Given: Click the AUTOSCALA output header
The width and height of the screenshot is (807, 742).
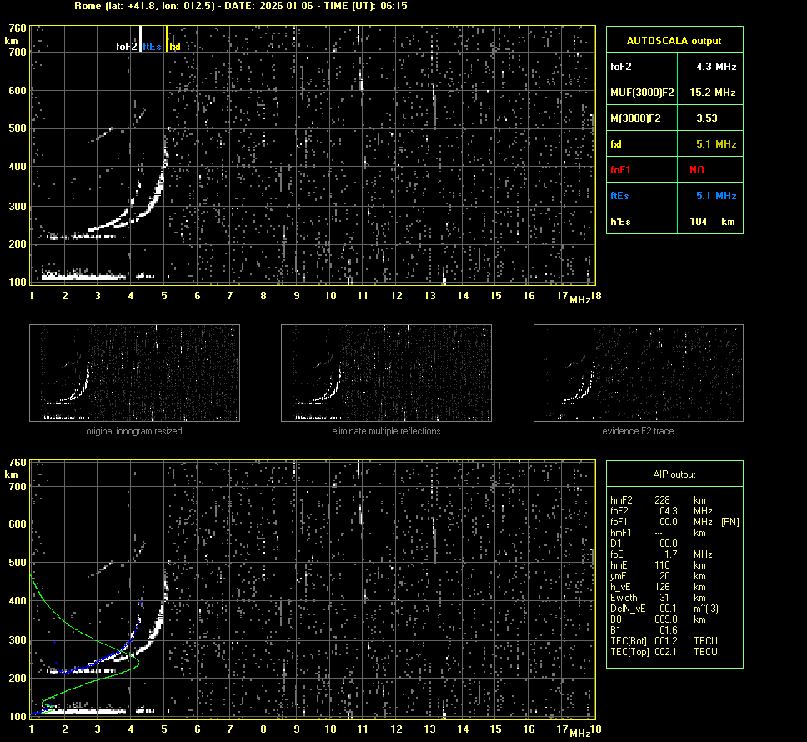Looking at the screenshot, I should coord(674,40).
